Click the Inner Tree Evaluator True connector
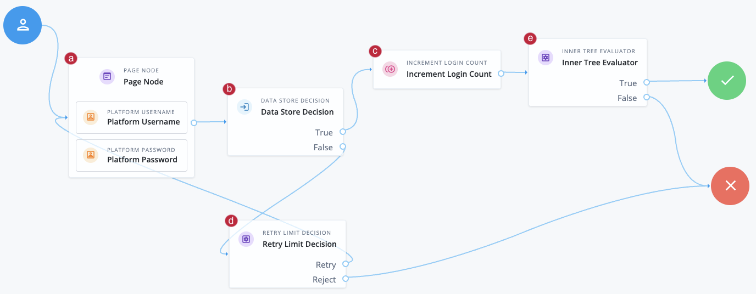Screen dimensions: 756x294 (x=647, y=82)
